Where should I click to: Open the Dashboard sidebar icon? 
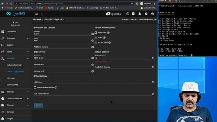point(3,32)
